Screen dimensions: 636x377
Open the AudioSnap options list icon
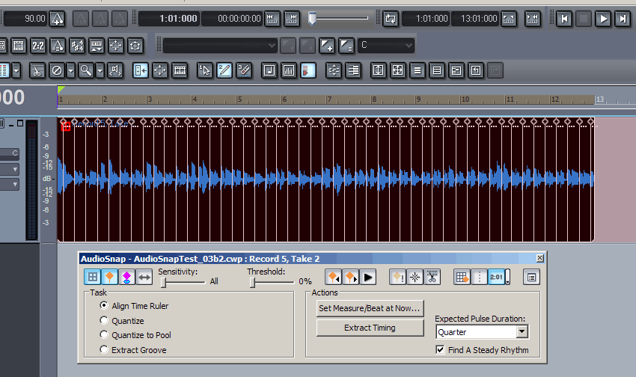(x=530, y=278)
